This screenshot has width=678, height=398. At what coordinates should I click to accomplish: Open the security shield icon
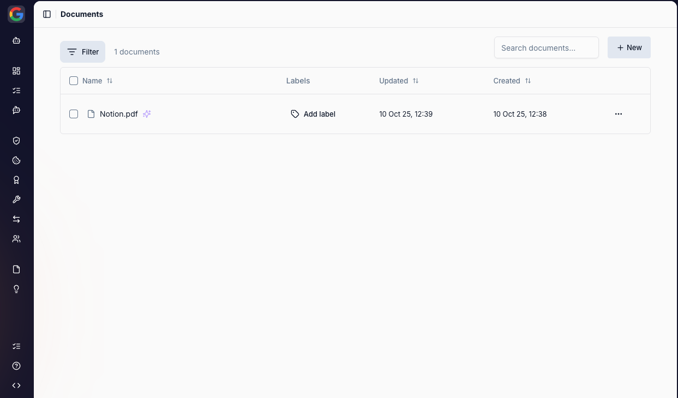click(16, 141)
